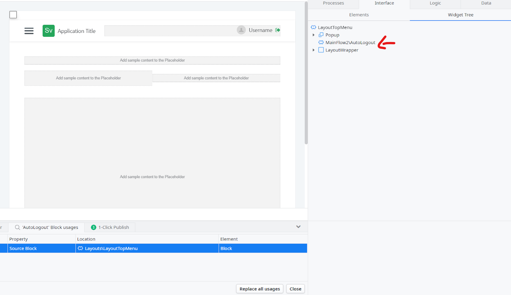Click the green Sv application logo
The height and width of the screenshot is (295, 511).
[49, 31]
